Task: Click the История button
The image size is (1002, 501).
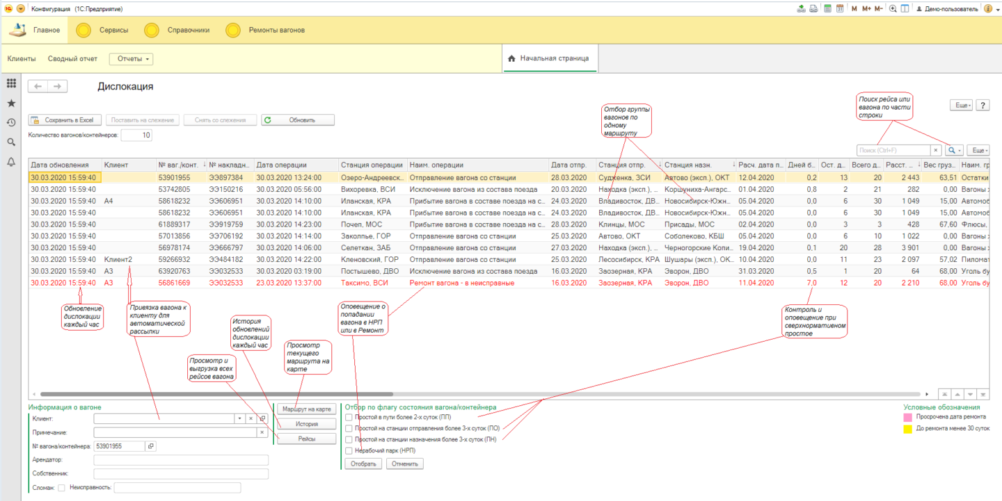Action: [x=307, y=424]
